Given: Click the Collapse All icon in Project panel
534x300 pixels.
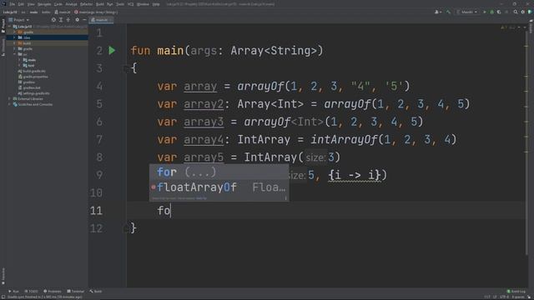Looking at the screenshot, I should (68, 20).
